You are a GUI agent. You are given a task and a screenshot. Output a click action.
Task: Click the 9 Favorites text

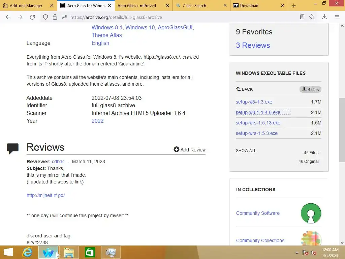[x=254, y=32]
